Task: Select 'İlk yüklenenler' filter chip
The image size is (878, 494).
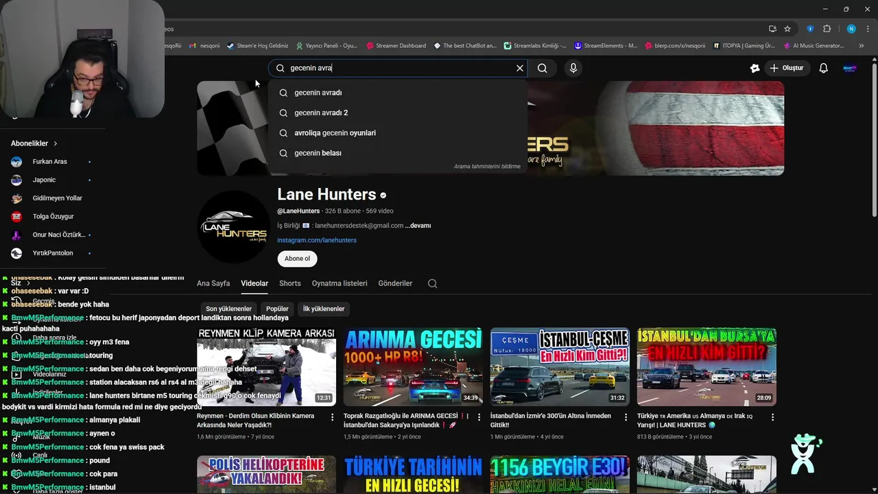Action: point(324,309)
